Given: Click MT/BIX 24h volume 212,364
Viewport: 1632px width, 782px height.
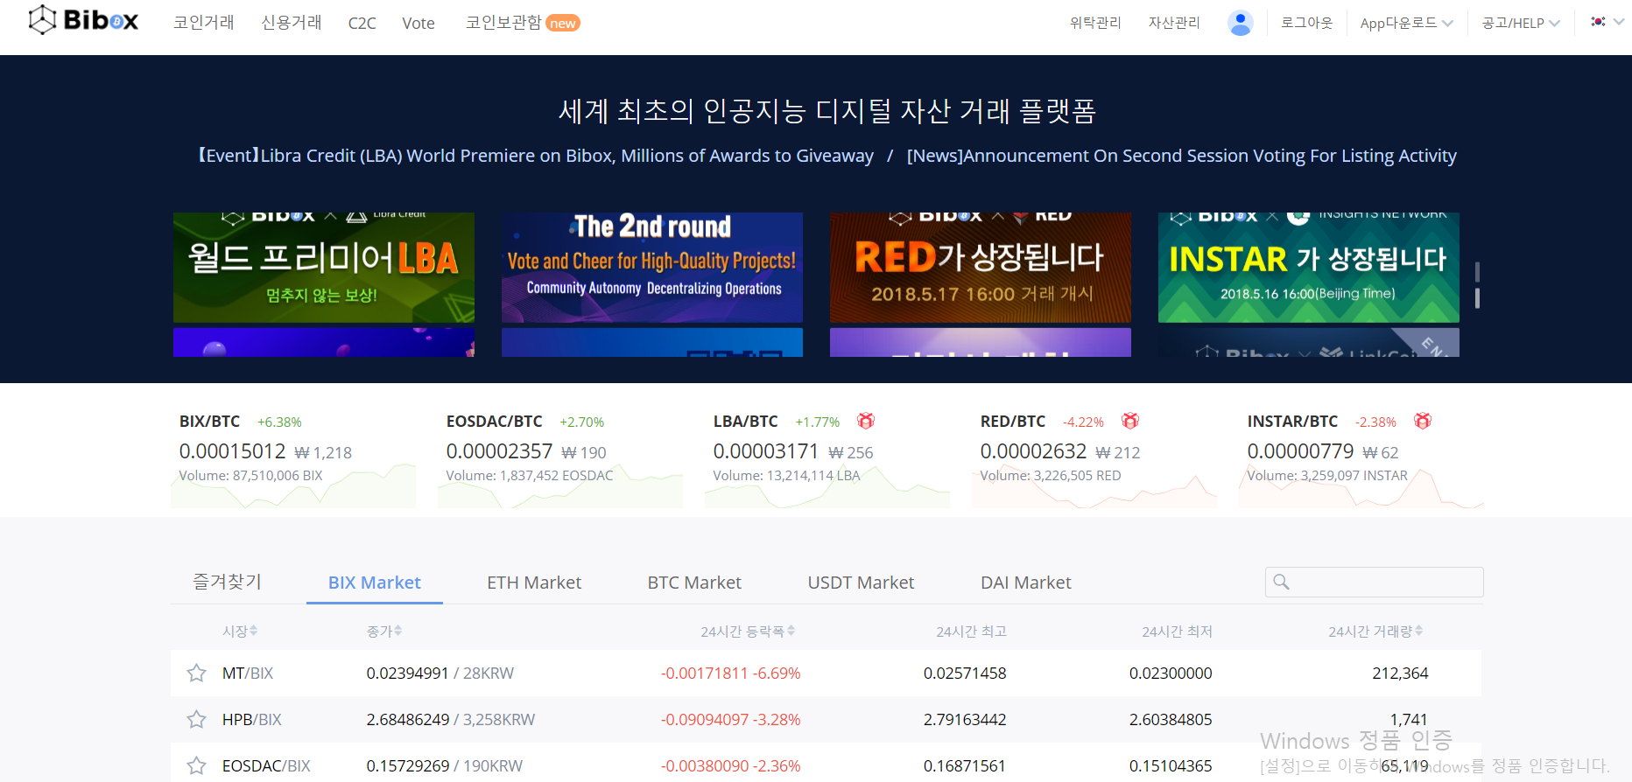Looking at the screenshot, I should (1400, 674).
